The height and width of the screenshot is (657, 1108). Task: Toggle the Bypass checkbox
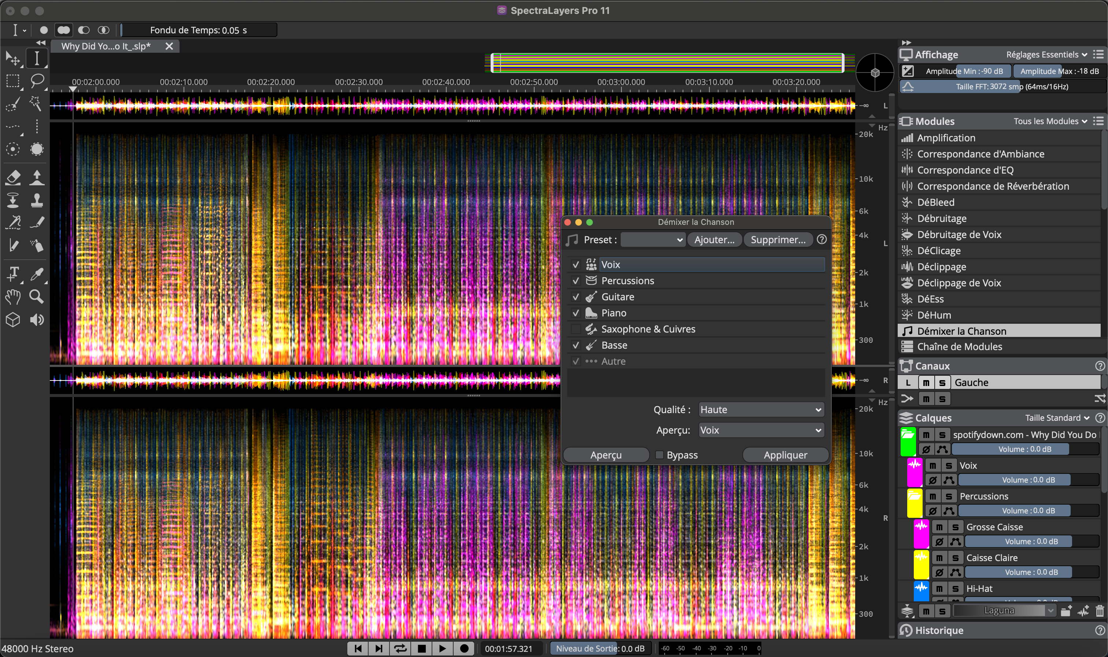(x=660, y=455)
